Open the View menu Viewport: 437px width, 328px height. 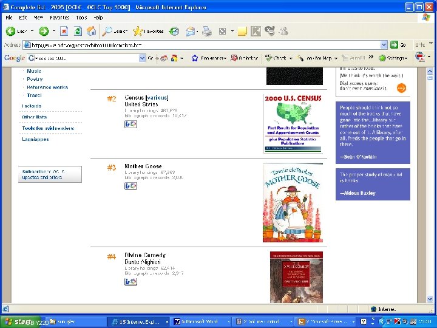38,18
